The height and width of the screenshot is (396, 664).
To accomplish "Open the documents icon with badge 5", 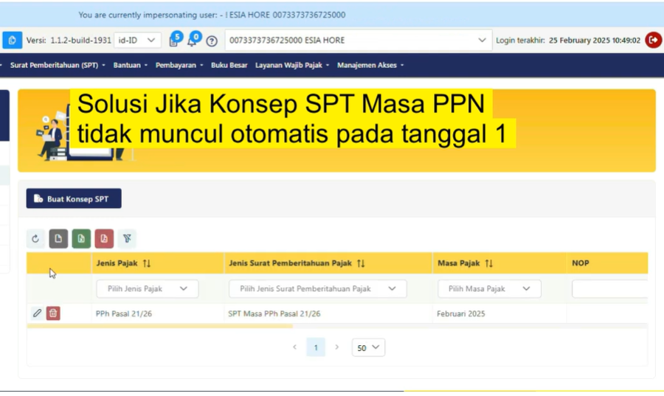I will [174, 40].
